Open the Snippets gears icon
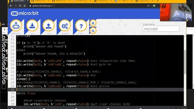194x109 pixels. coord(65,25)
